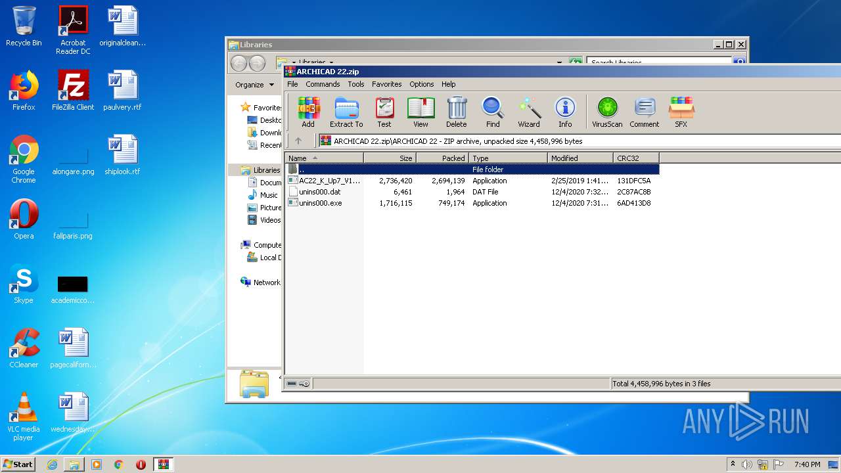Click the volume icon in system tray

pyautogui.click(x=747, y=464)
